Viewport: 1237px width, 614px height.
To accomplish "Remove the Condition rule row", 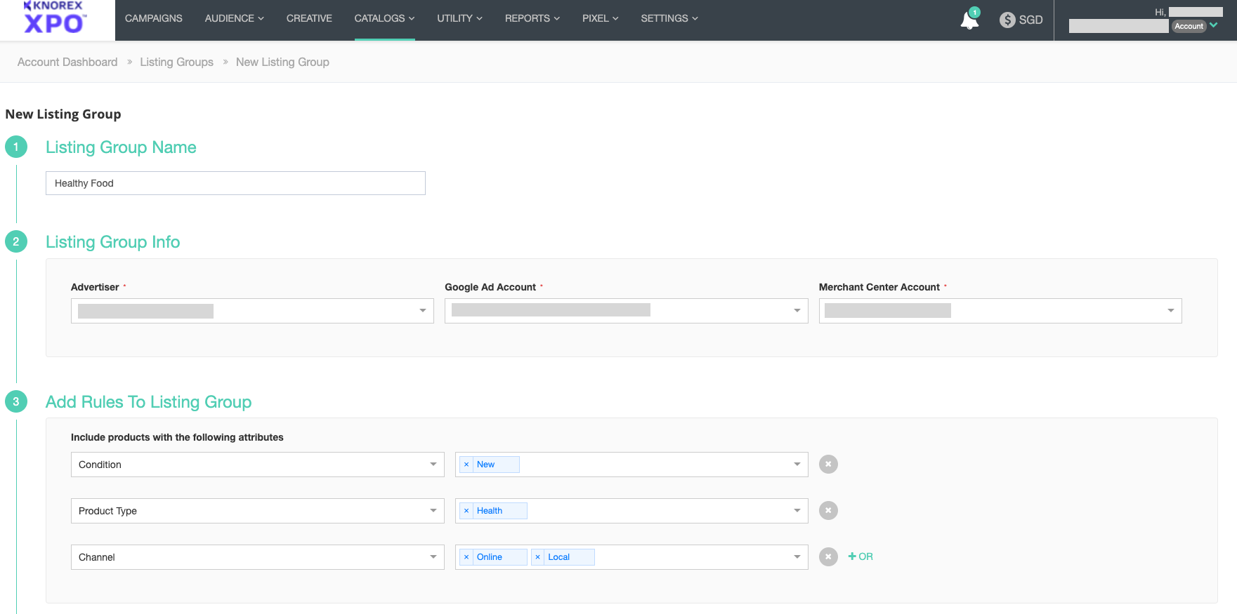I will [x=828, y=465].
